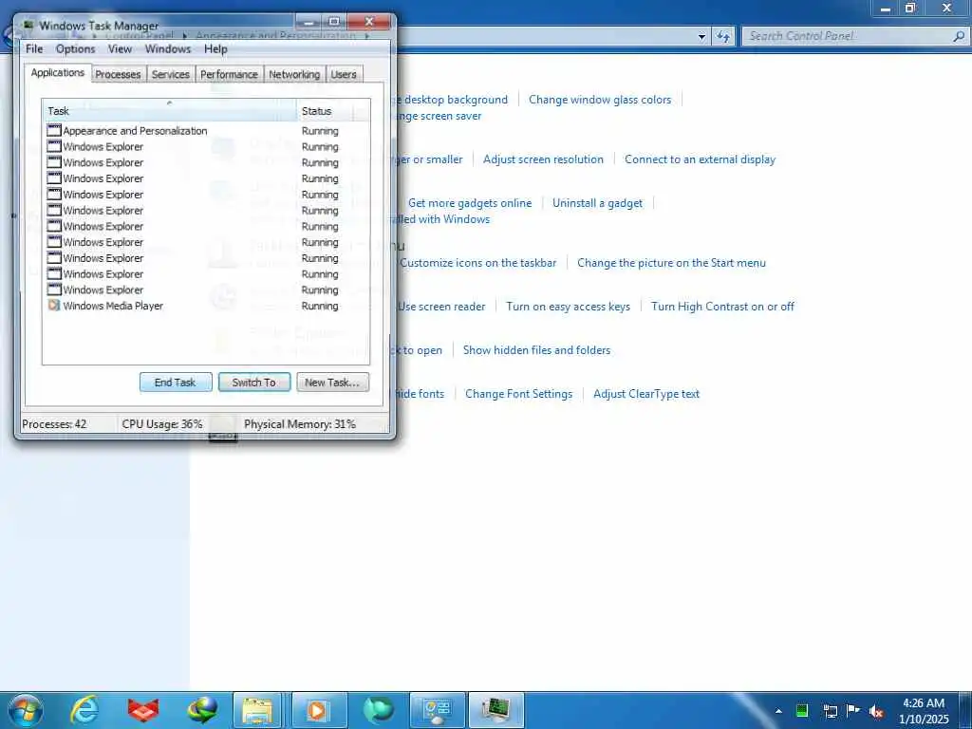Launch Internet Explorer from the taskbar
Image resolution: width=972 pixels, height=729 pixels.
click(x=84, y=710)
